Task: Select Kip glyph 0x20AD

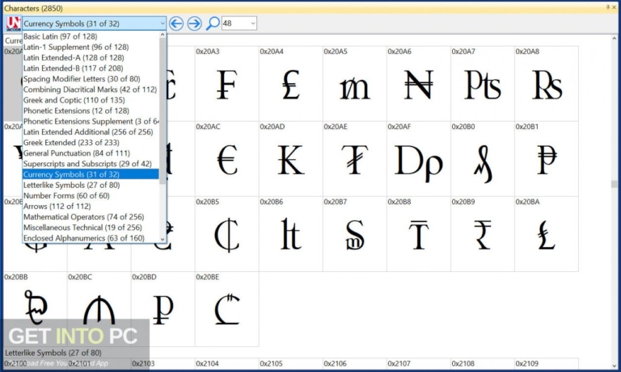Action: (291, 158)
